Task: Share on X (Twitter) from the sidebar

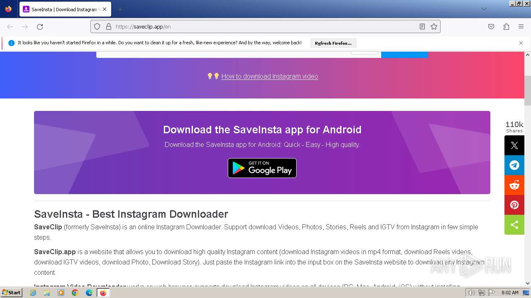Action: point(514,145)
